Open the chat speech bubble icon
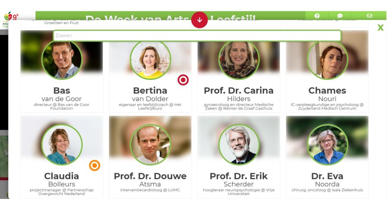This screenshot has width=387, height=217. click(x=340, y=16)
